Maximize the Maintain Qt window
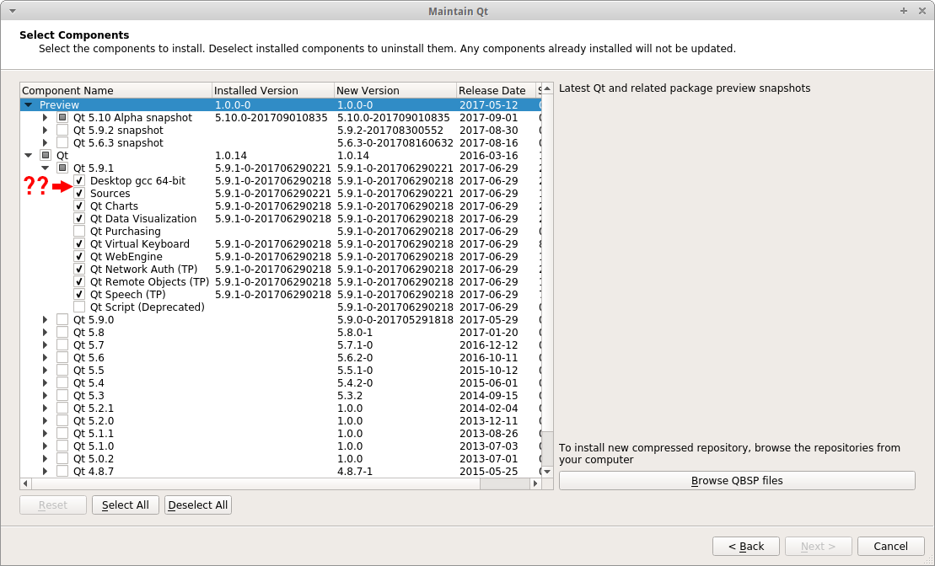This screenshot has width=935, height=566. (x=904, y=11)
